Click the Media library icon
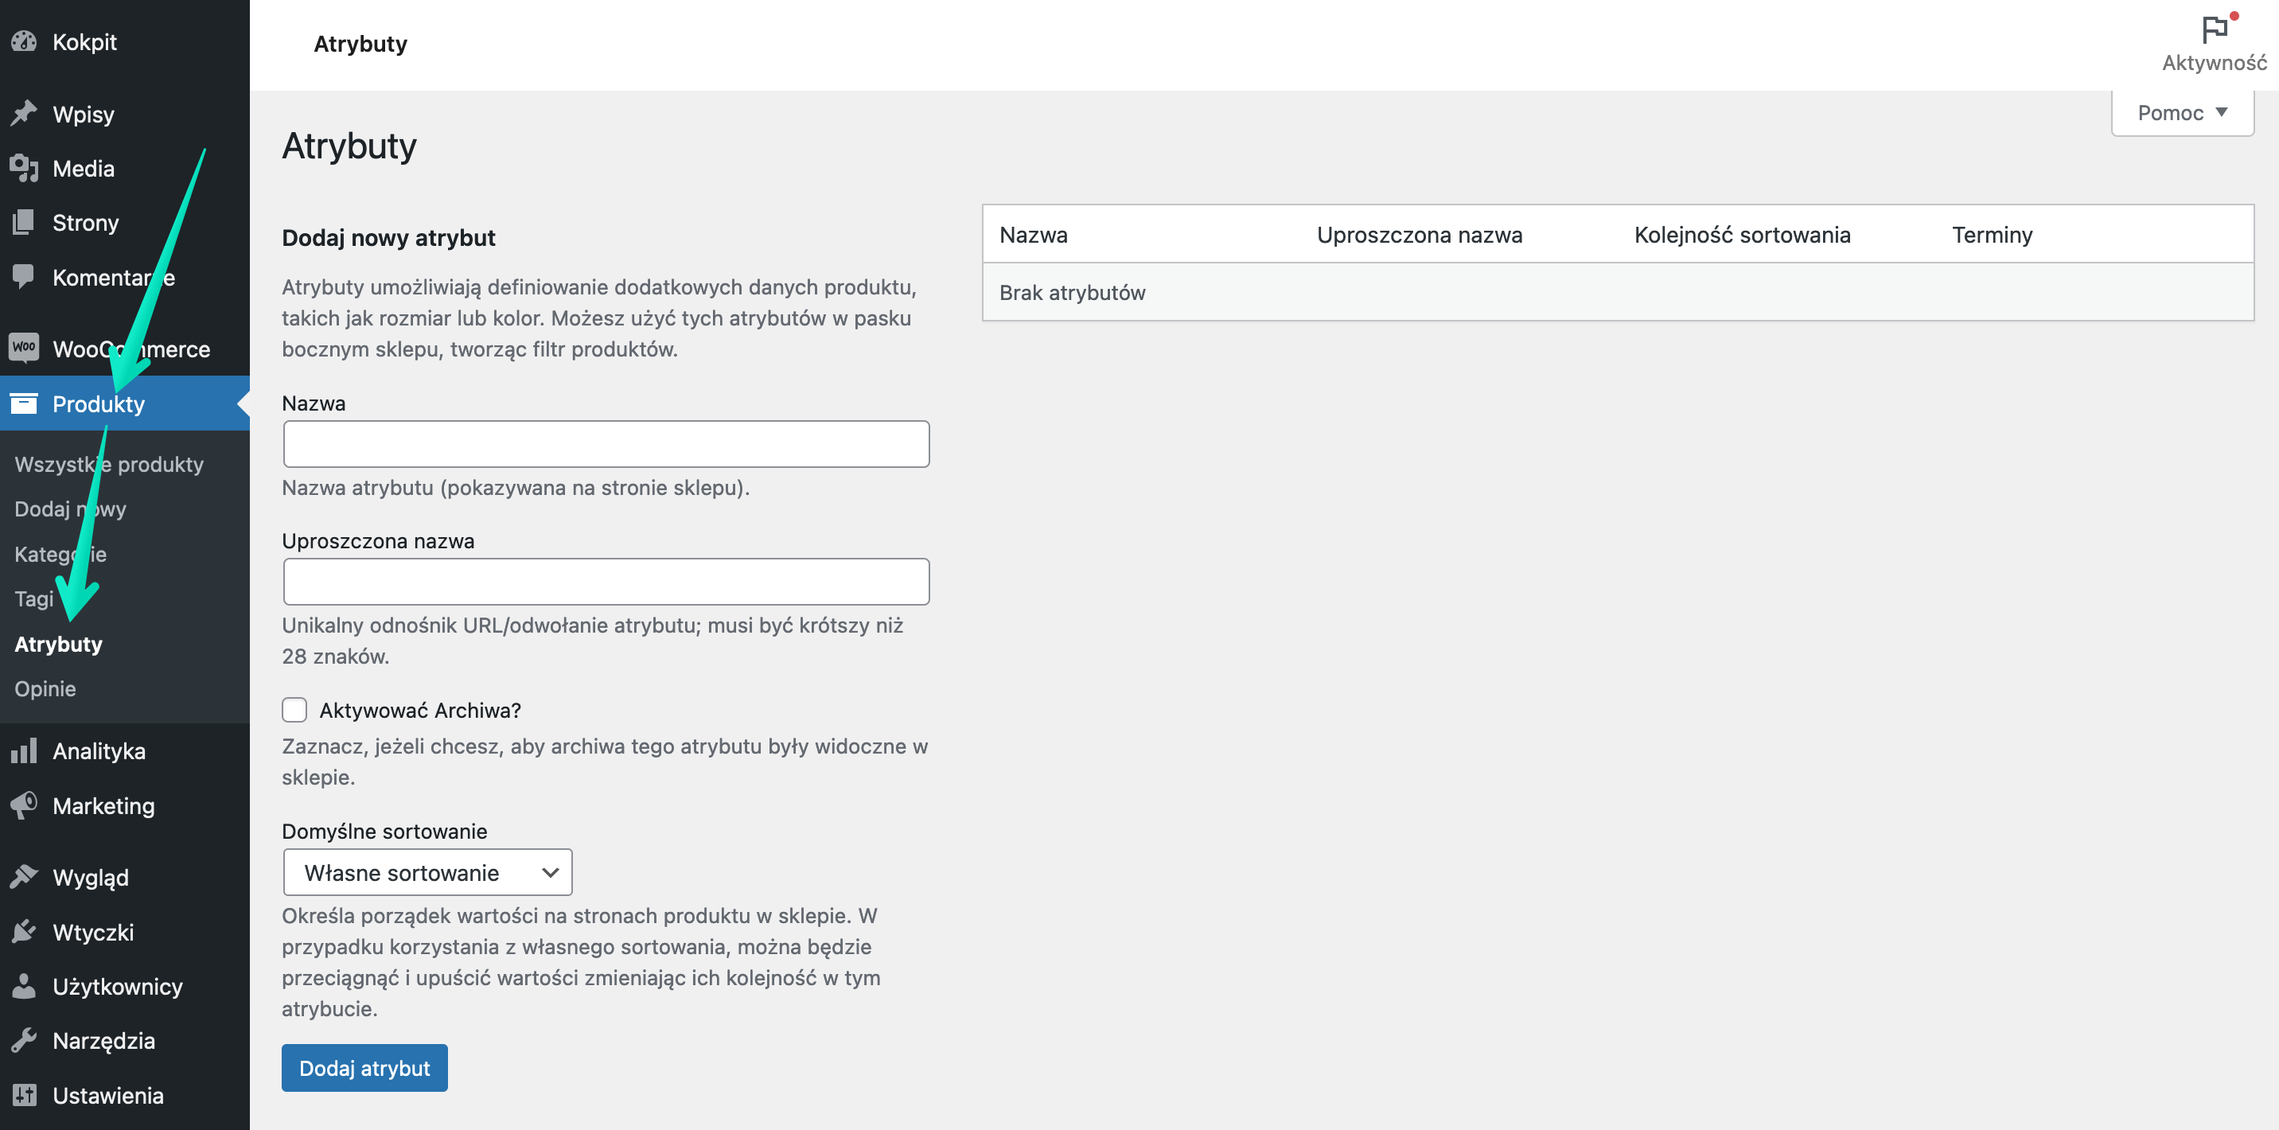Image resolution: width=2279 pixels, height=1130 pixels. [24, 168]
